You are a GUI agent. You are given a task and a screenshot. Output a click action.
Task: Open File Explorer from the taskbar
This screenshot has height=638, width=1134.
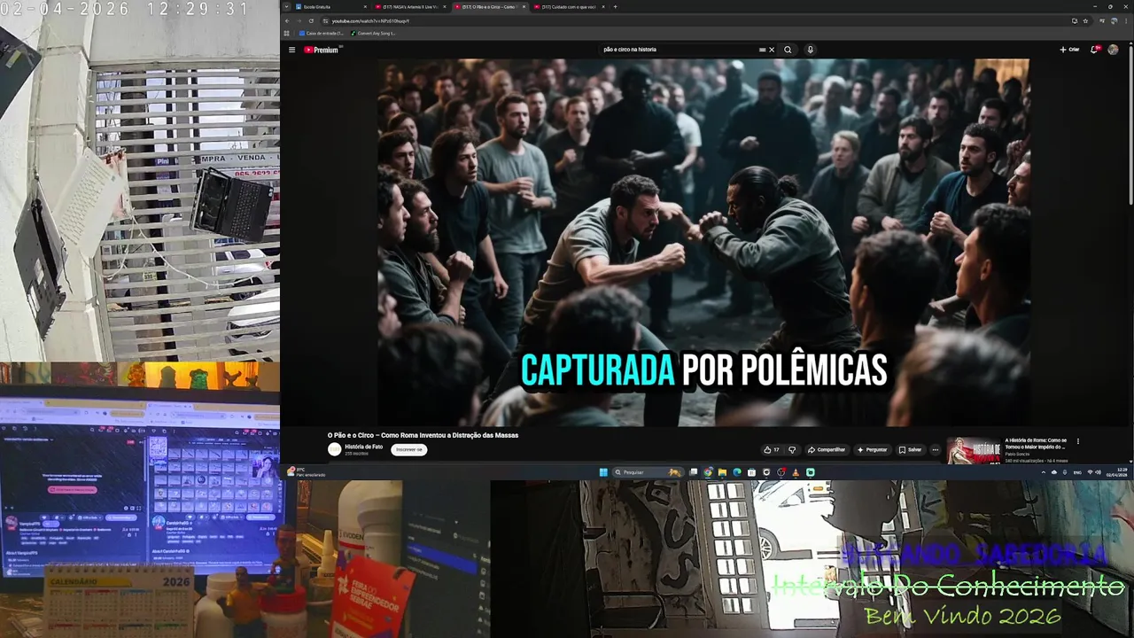(722, 472)
